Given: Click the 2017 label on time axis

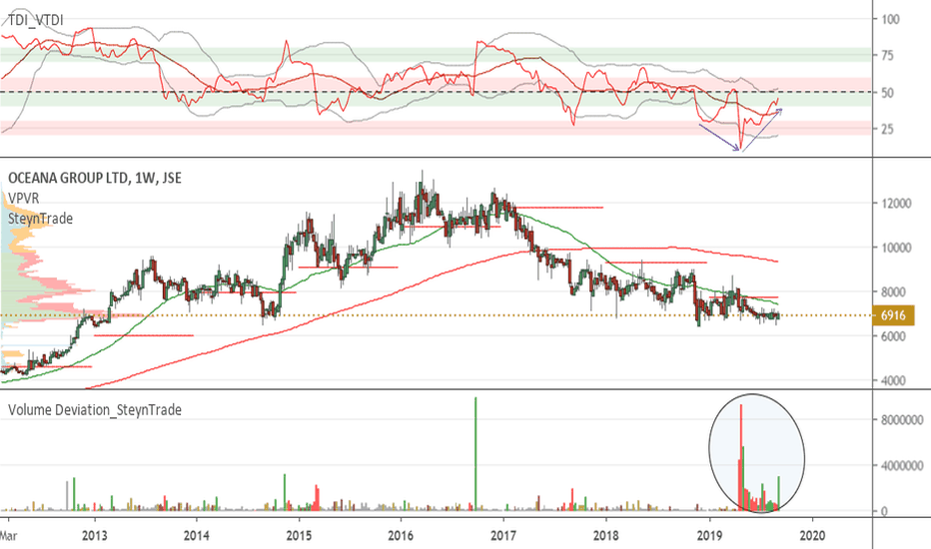Looking at the screenshot, I should (x=503, y=535).
